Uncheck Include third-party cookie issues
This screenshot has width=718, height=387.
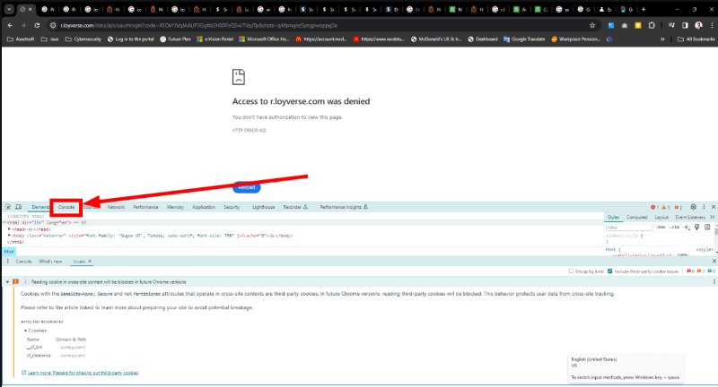tap(611, 271)
